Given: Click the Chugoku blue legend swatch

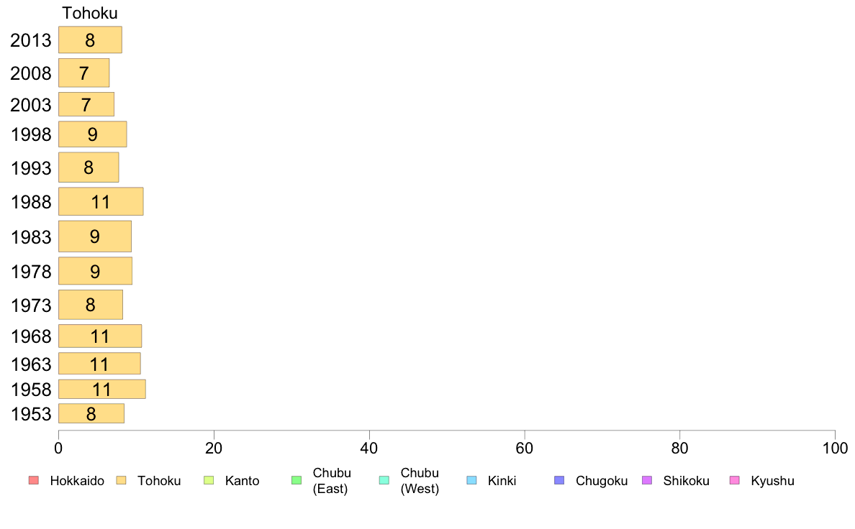Looking at the screenshot, I should point(559,480).
